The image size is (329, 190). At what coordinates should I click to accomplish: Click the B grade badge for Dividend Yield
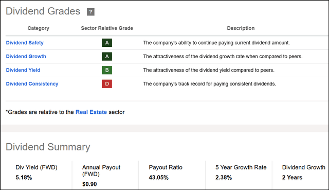tap(107, 70)
